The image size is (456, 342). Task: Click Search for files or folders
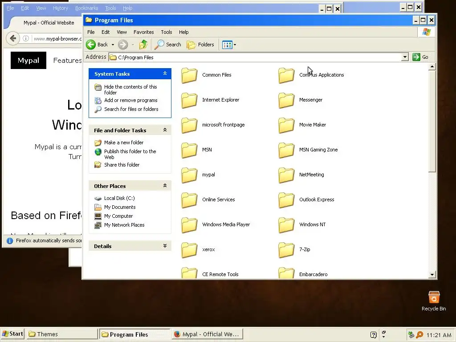click(x=131, y=109)
